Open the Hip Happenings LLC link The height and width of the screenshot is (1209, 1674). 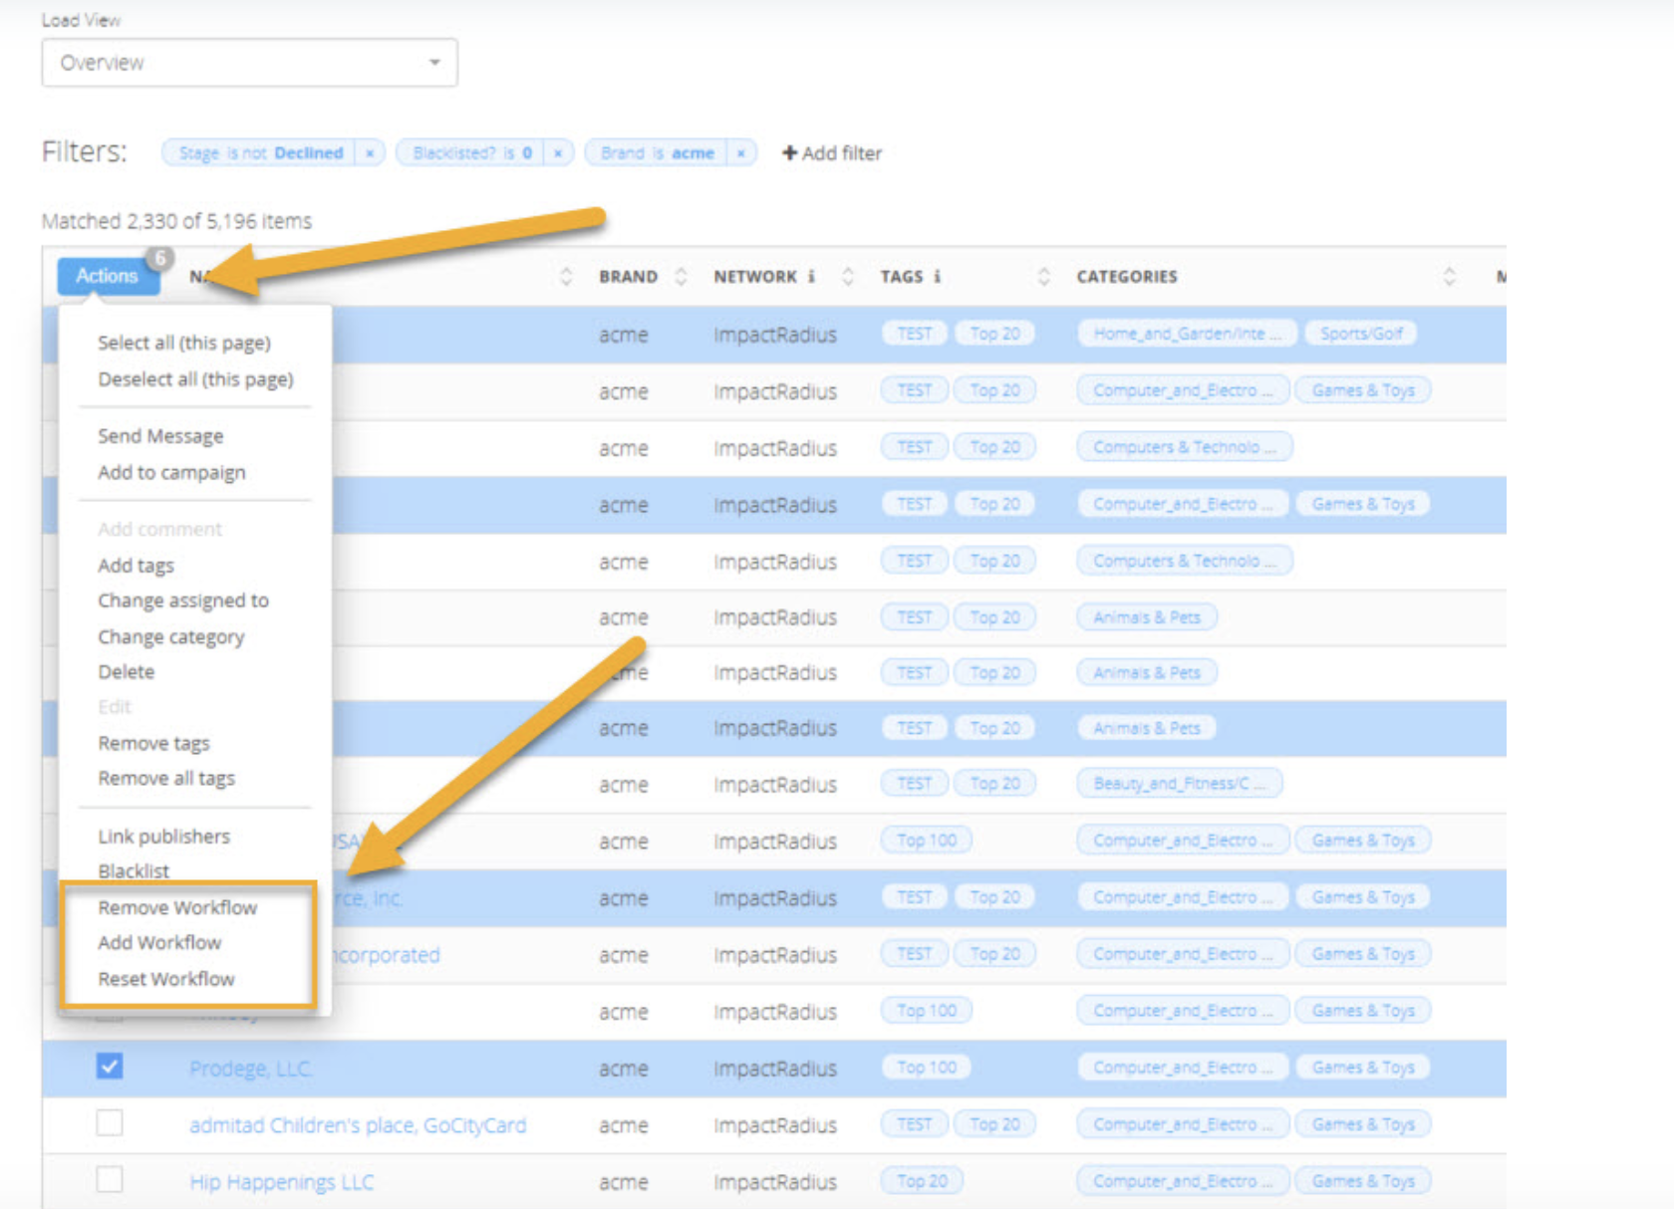pos(281,1182)
